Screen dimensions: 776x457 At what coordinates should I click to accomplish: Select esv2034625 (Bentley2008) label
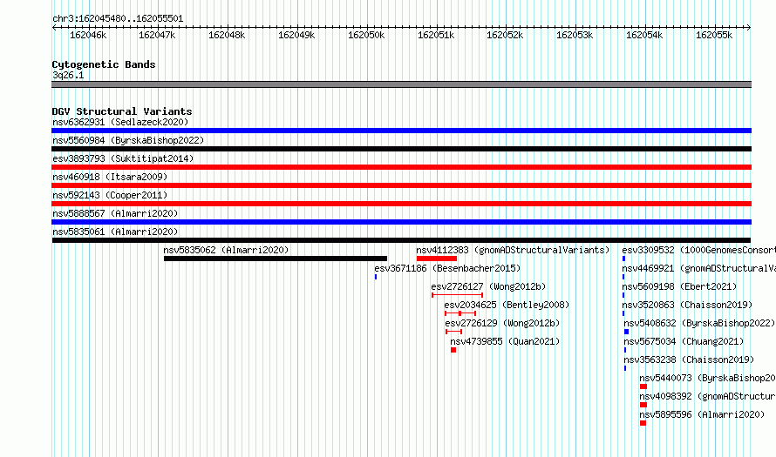[x=507, y=305]
